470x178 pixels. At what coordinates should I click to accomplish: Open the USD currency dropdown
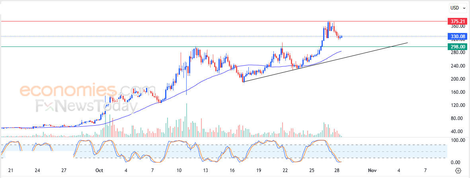pos(458,8)
